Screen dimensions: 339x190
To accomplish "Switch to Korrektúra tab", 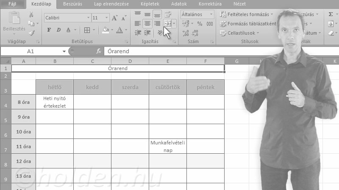I will pos(210,4).
